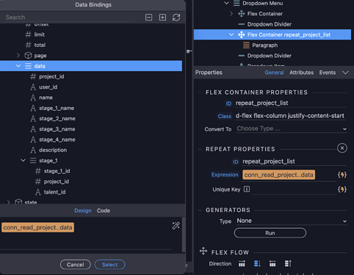The width and height of the screenshot is (354, 275).
Task: Click the ID label in Flex Container Properties
Action: coord(228,103)
